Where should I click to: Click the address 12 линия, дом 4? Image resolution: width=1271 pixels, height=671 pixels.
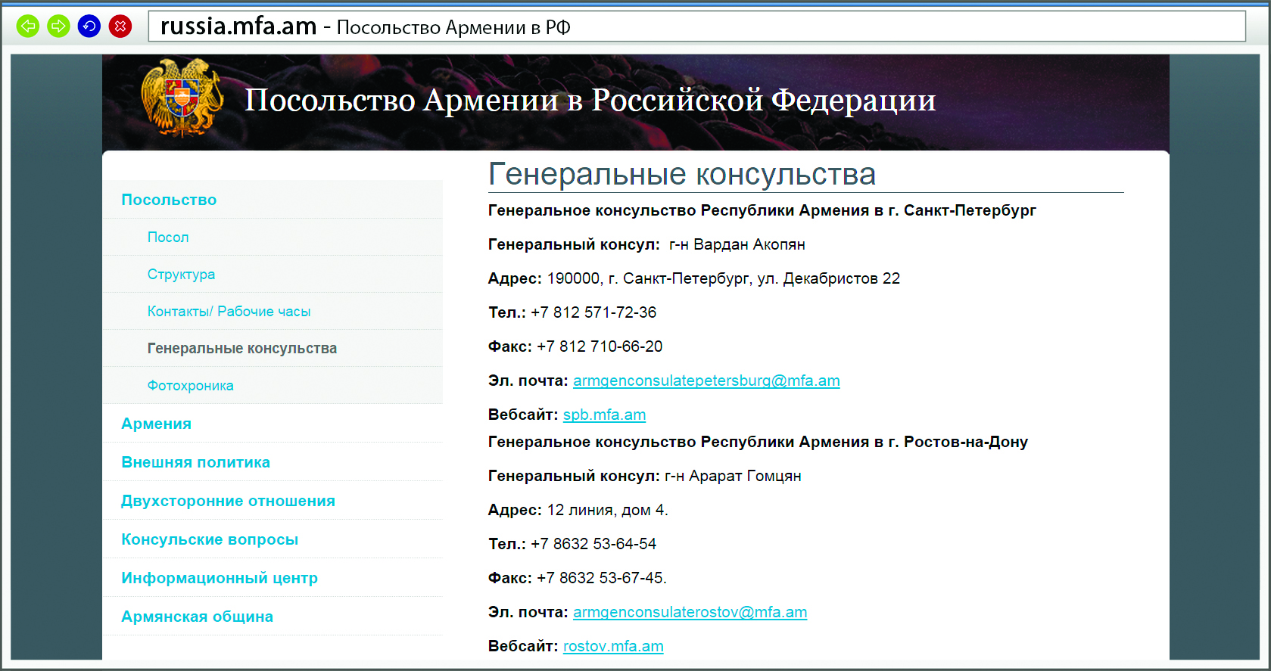pos(607,510)
